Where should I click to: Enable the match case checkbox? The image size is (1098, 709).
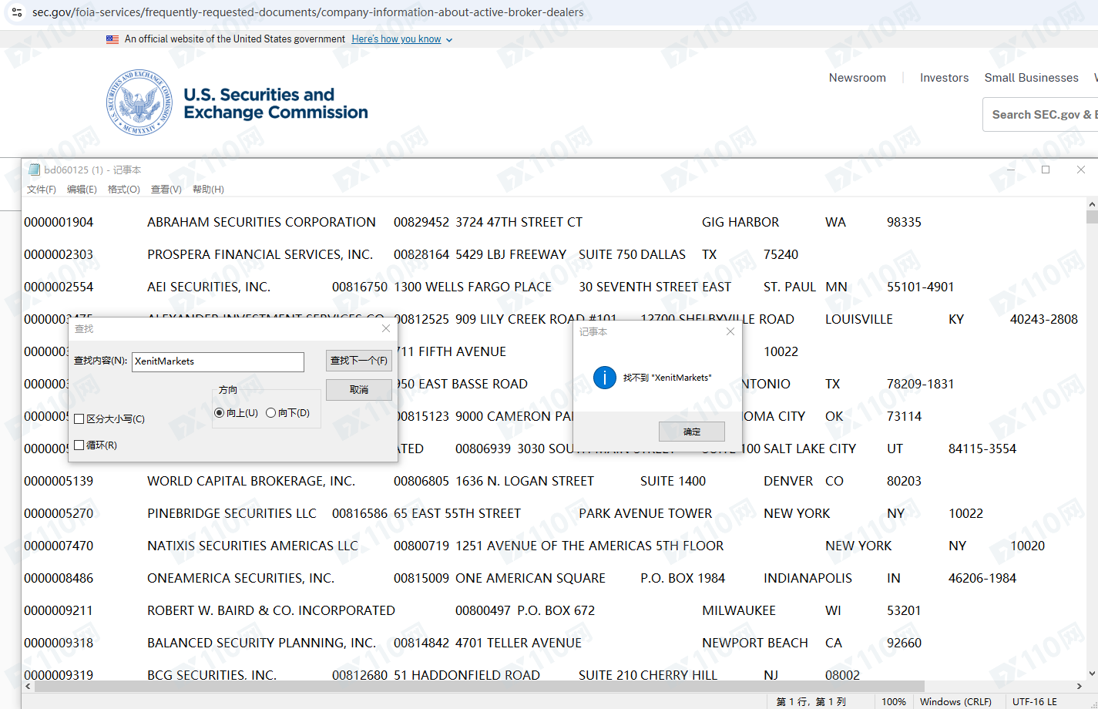[x=79, y=419]
